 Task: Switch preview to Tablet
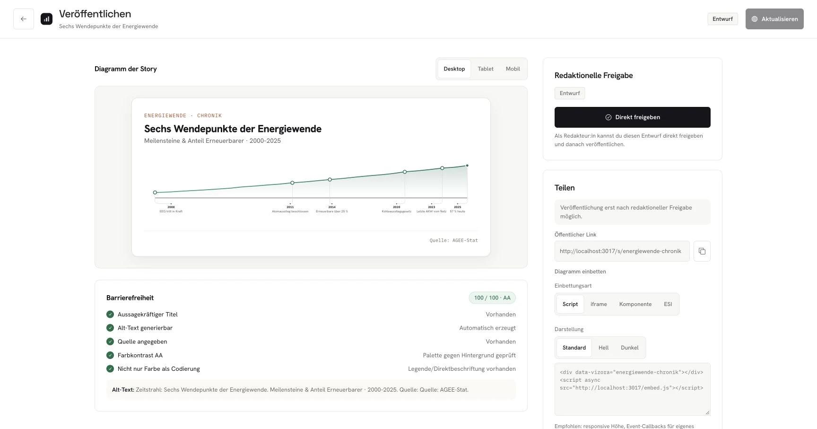point(486,69)
